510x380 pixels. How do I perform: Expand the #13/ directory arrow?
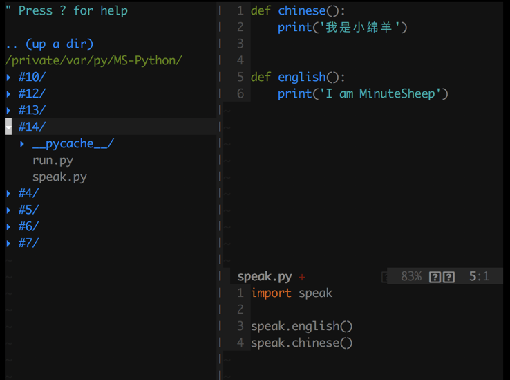(8, 111)
